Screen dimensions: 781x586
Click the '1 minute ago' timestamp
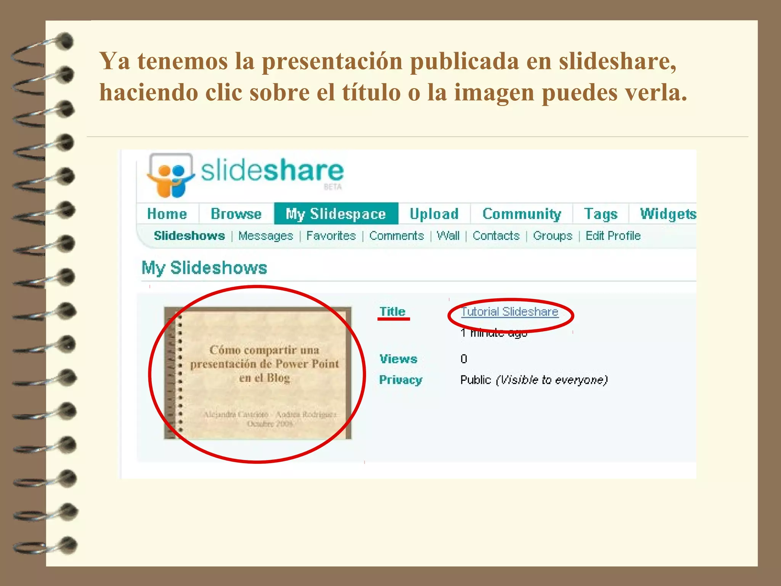pos(494,333)
